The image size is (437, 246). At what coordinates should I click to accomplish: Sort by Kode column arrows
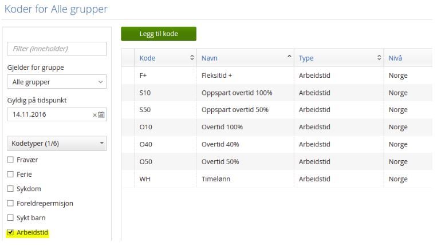192,58
